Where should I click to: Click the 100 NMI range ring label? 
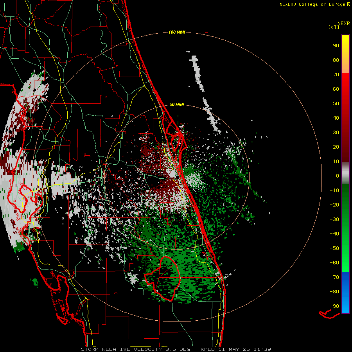point(177,32)
